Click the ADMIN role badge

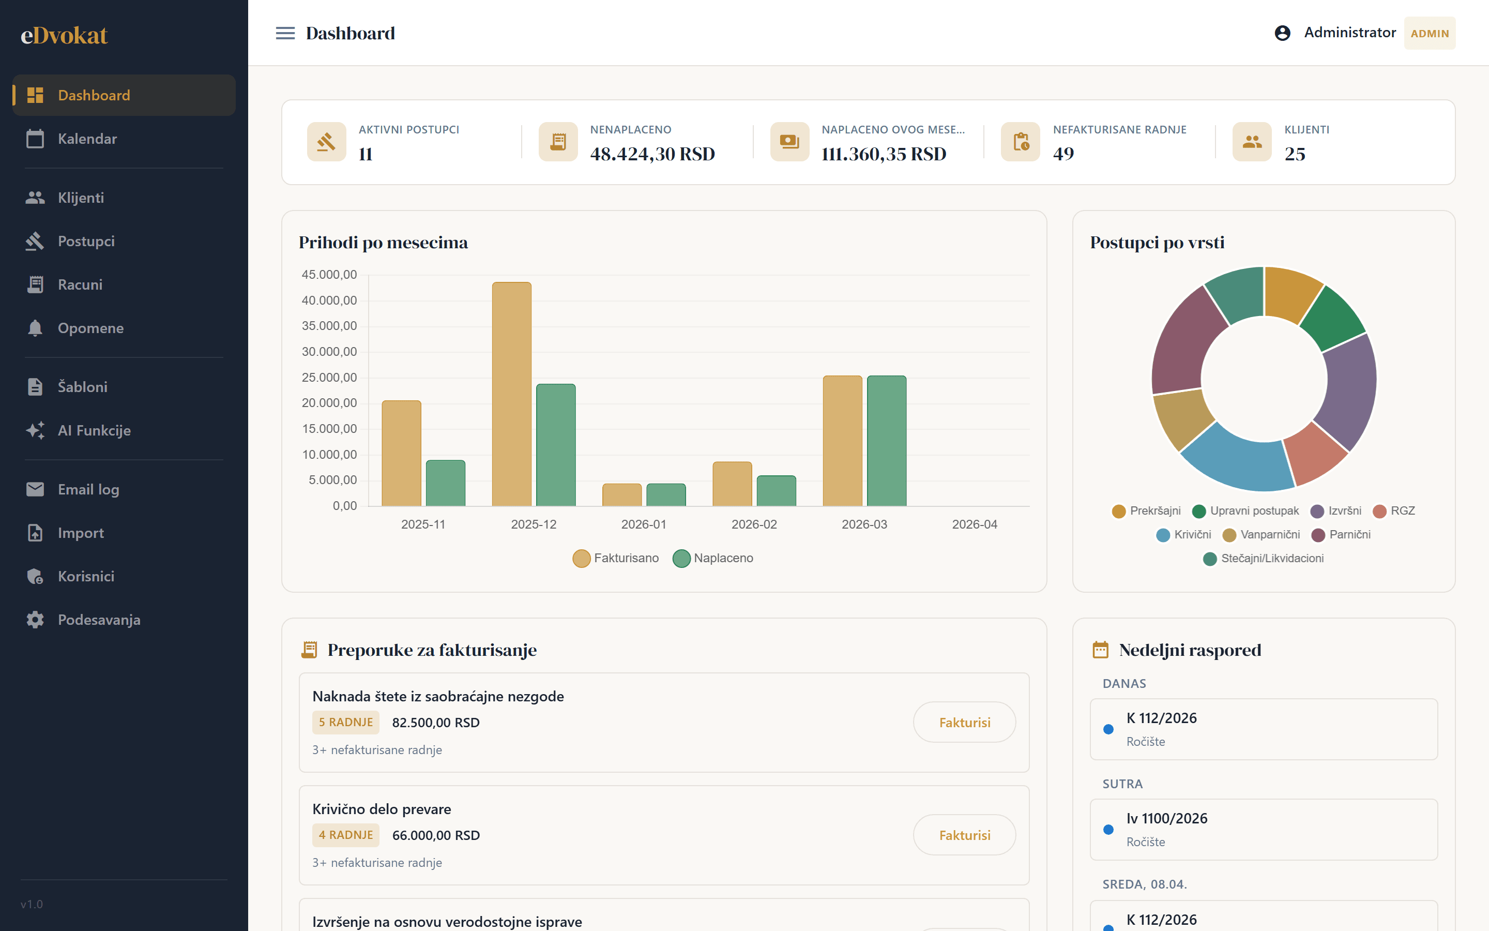(1430, 33)
